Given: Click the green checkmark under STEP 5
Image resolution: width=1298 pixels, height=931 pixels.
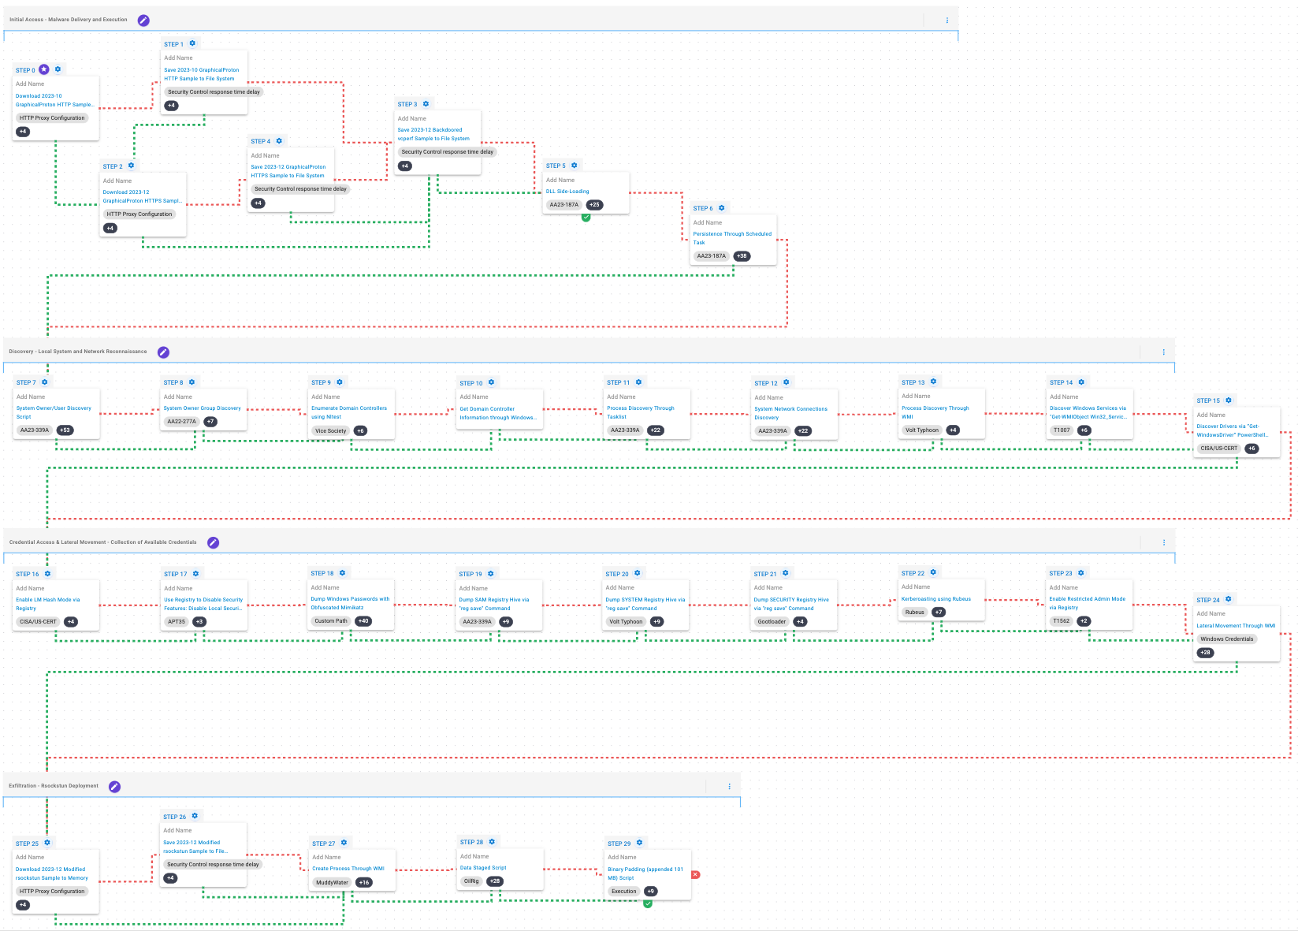Looking at the screenshot, I should tap(586, 218).
